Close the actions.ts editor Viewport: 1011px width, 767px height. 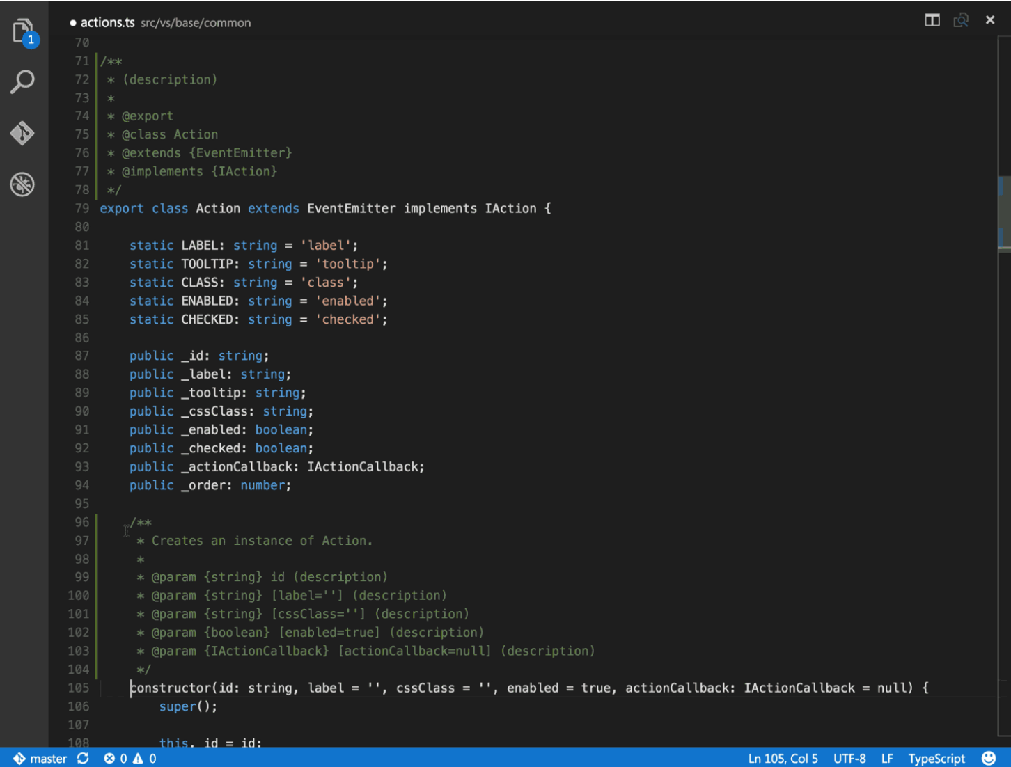[989, 20]
